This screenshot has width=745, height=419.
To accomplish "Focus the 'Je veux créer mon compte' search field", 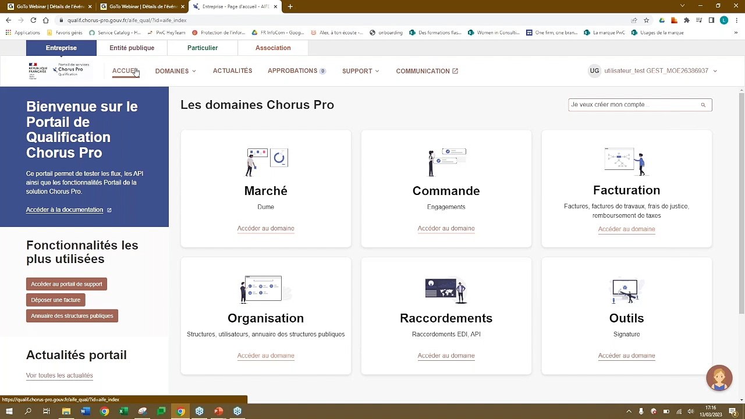I will [x=640, y=105].
